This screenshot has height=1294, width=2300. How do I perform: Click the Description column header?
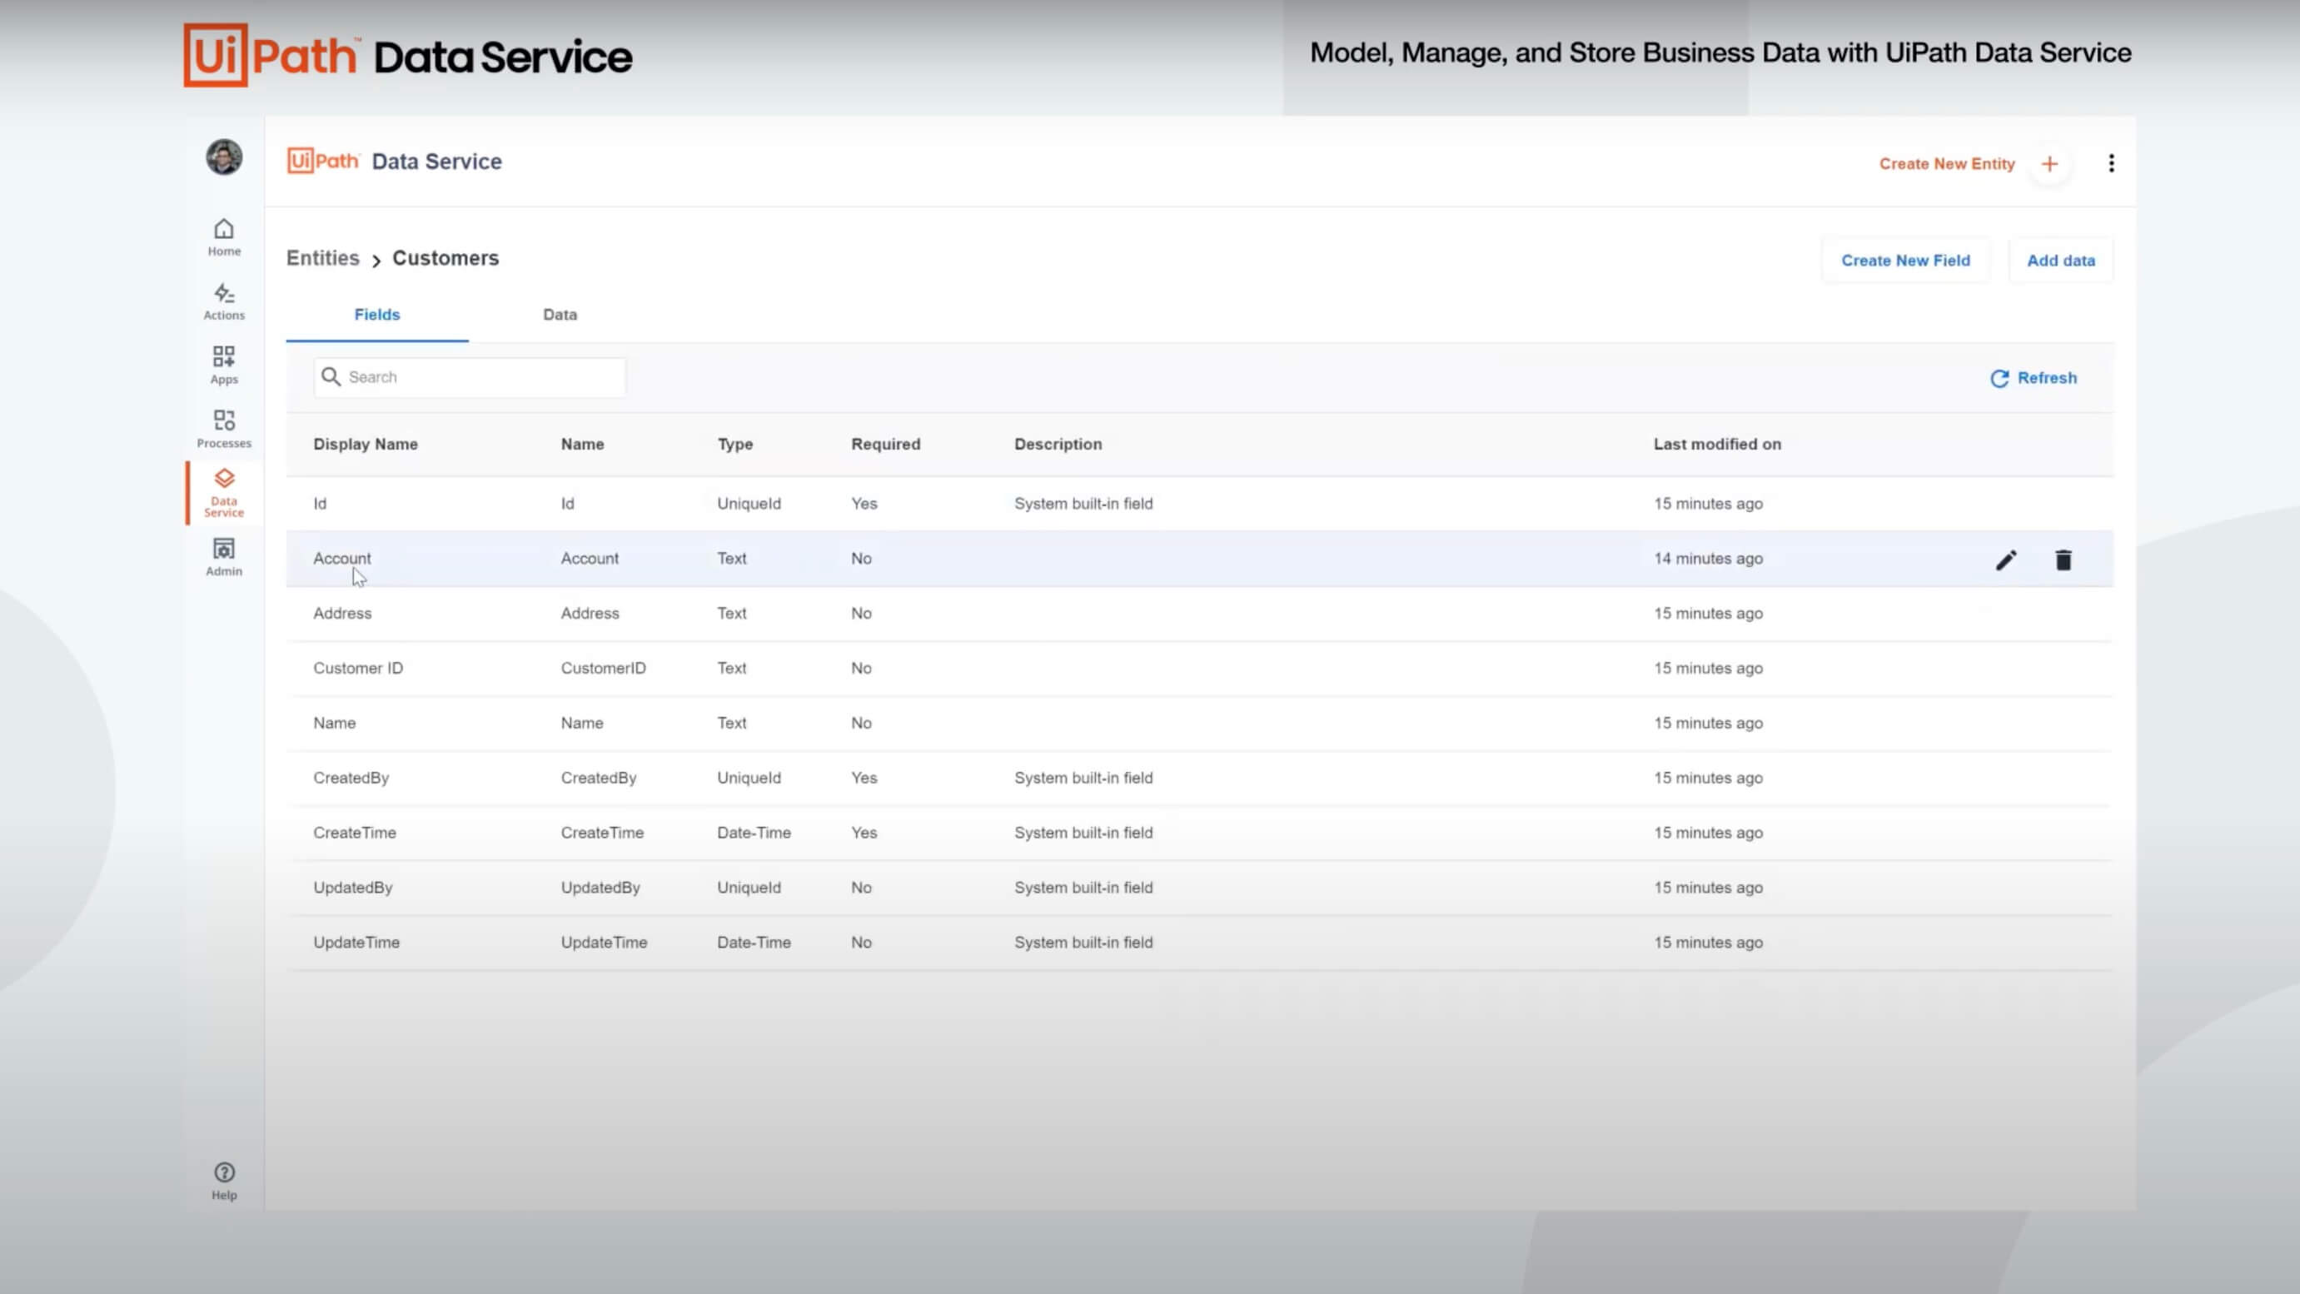pyautogui.click(x=1057, y=444)
